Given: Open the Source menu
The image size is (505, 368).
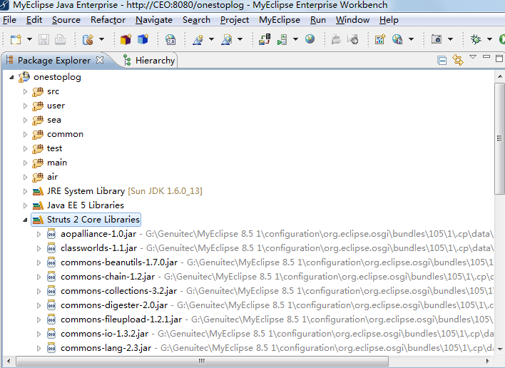Looking at the screenshot, I should [66, 20].
